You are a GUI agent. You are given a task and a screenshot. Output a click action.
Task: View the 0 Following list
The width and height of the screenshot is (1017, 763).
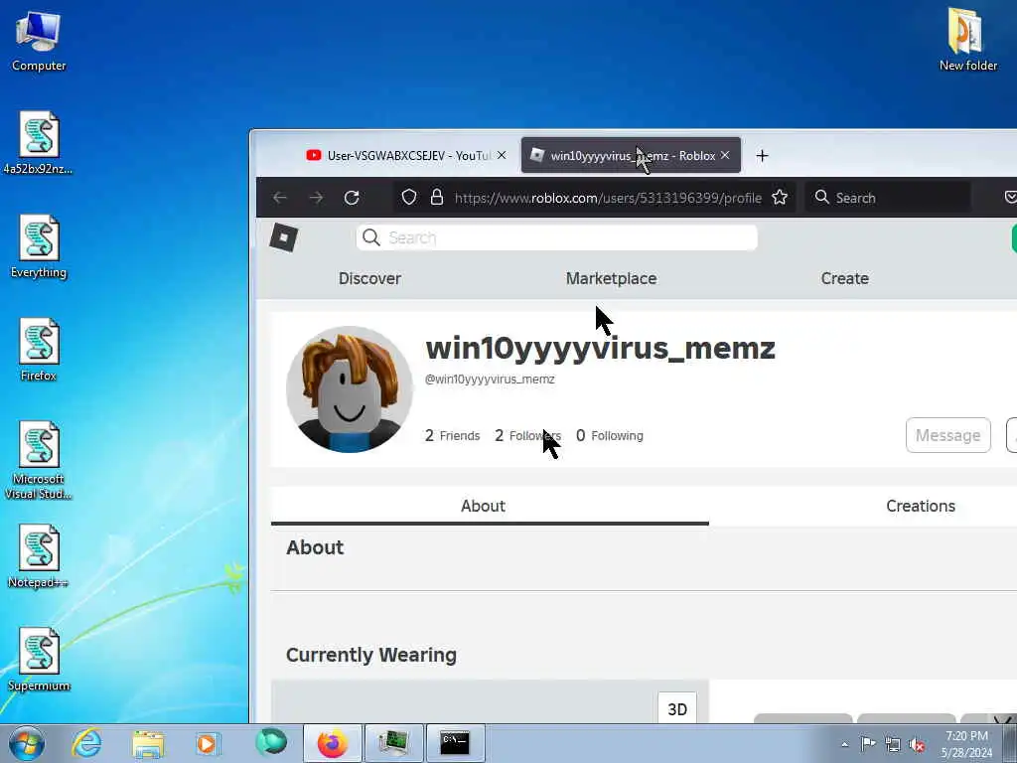click(x=610, y=435)
